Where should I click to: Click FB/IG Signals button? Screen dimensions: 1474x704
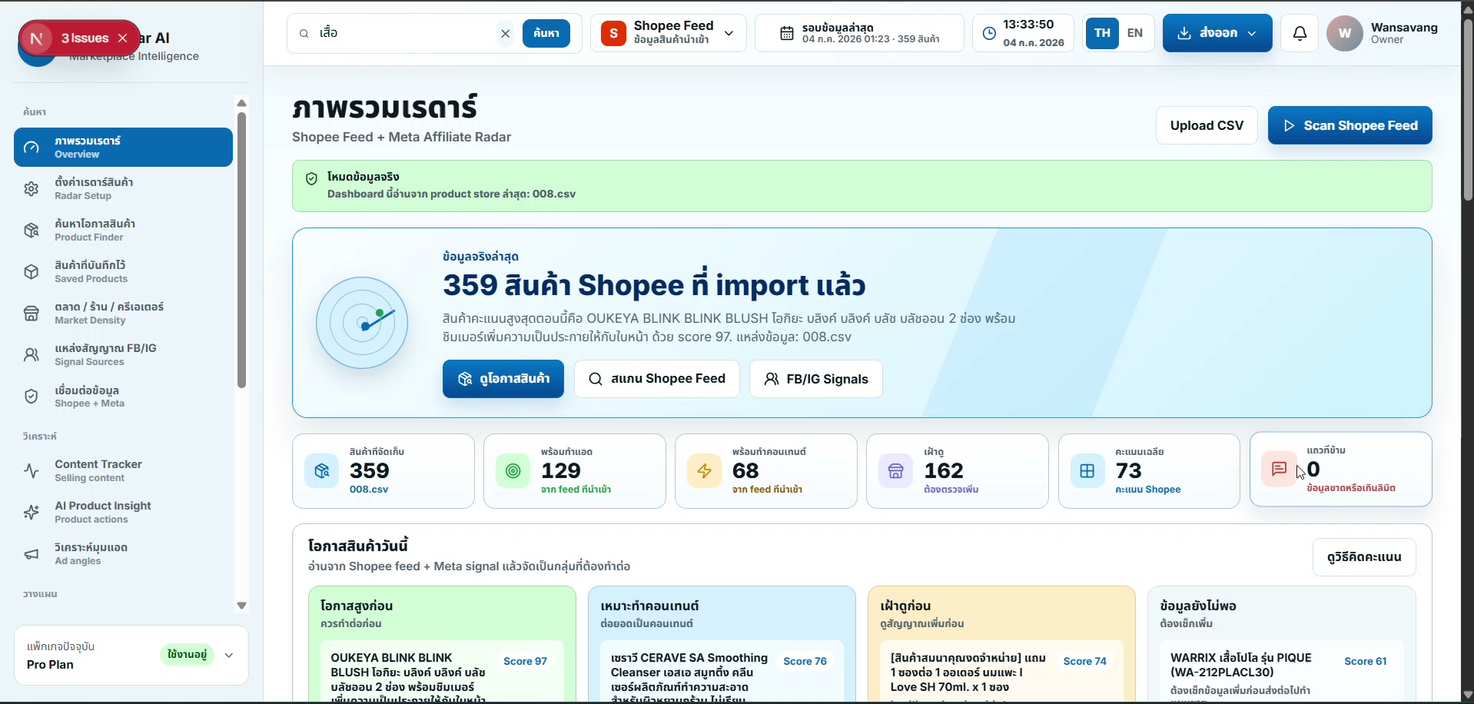[816, 379]
